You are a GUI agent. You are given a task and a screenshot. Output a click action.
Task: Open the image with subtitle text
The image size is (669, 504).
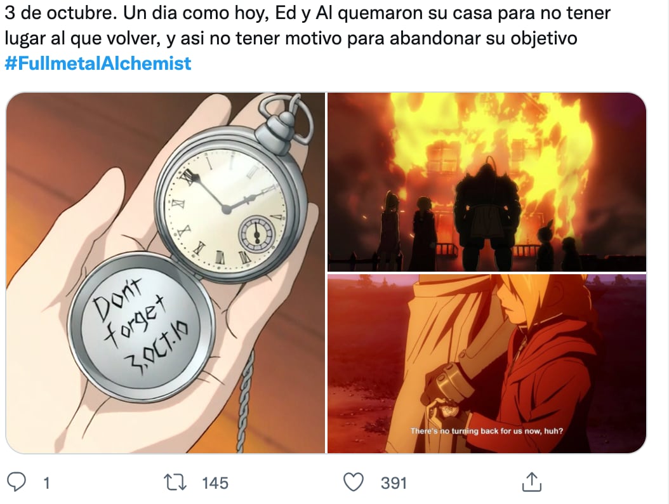point(487,364)
